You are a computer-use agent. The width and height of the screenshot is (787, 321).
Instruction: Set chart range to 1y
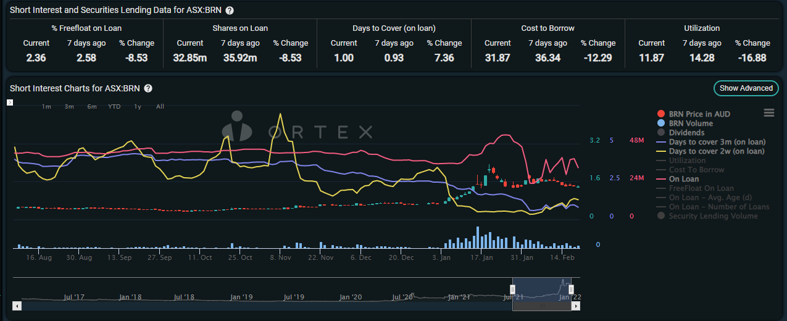(138, 107)
